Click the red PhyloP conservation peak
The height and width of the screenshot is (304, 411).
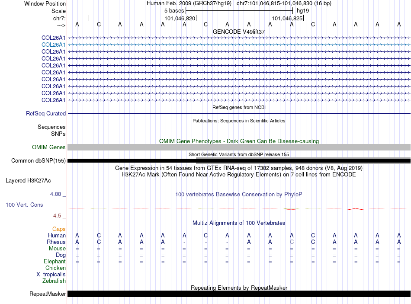[x=356, y=209]
